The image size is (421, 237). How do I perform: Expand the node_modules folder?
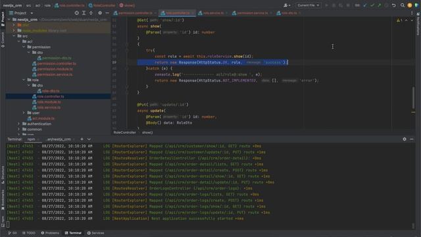pyautogui.click(x=14, y=30)
